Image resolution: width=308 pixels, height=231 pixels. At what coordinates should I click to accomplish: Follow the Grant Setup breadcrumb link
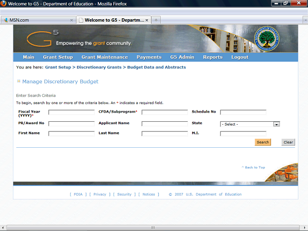58,67
